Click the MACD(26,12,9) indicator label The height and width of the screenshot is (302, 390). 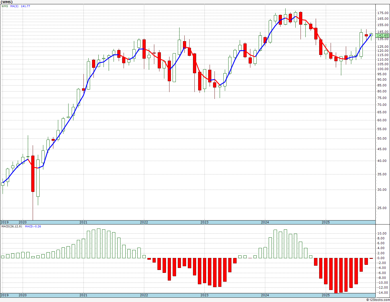tap(11, 226)
